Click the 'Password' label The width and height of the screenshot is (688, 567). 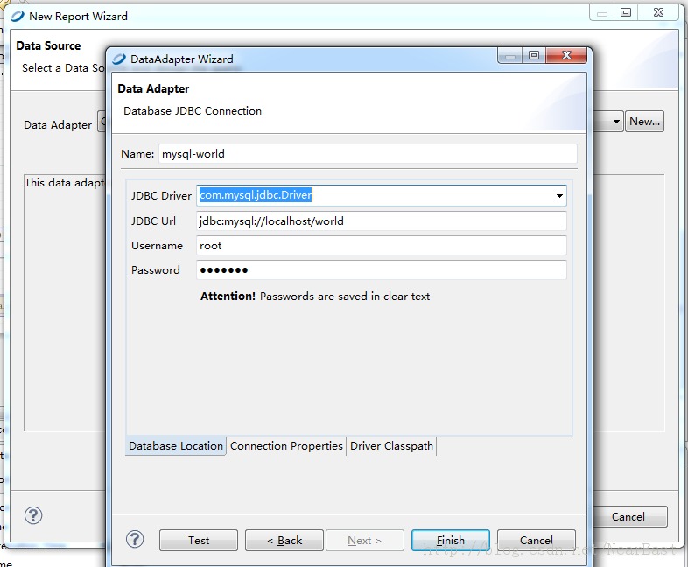(x=155, y=270)
